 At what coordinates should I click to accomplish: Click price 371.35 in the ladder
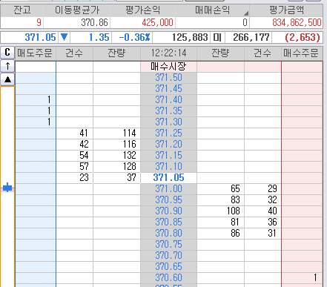pos(168,111)
